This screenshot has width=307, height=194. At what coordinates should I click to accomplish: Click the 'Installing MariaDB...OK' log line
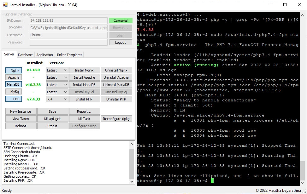tap(21, 164)
